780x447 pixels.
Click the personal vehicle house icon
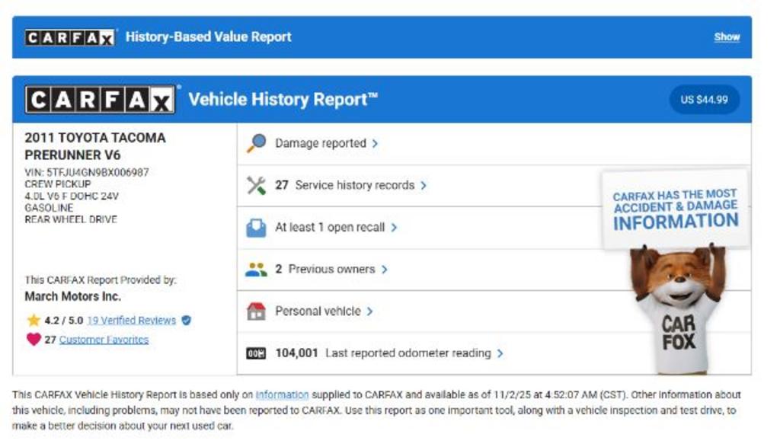click(257, 311)
